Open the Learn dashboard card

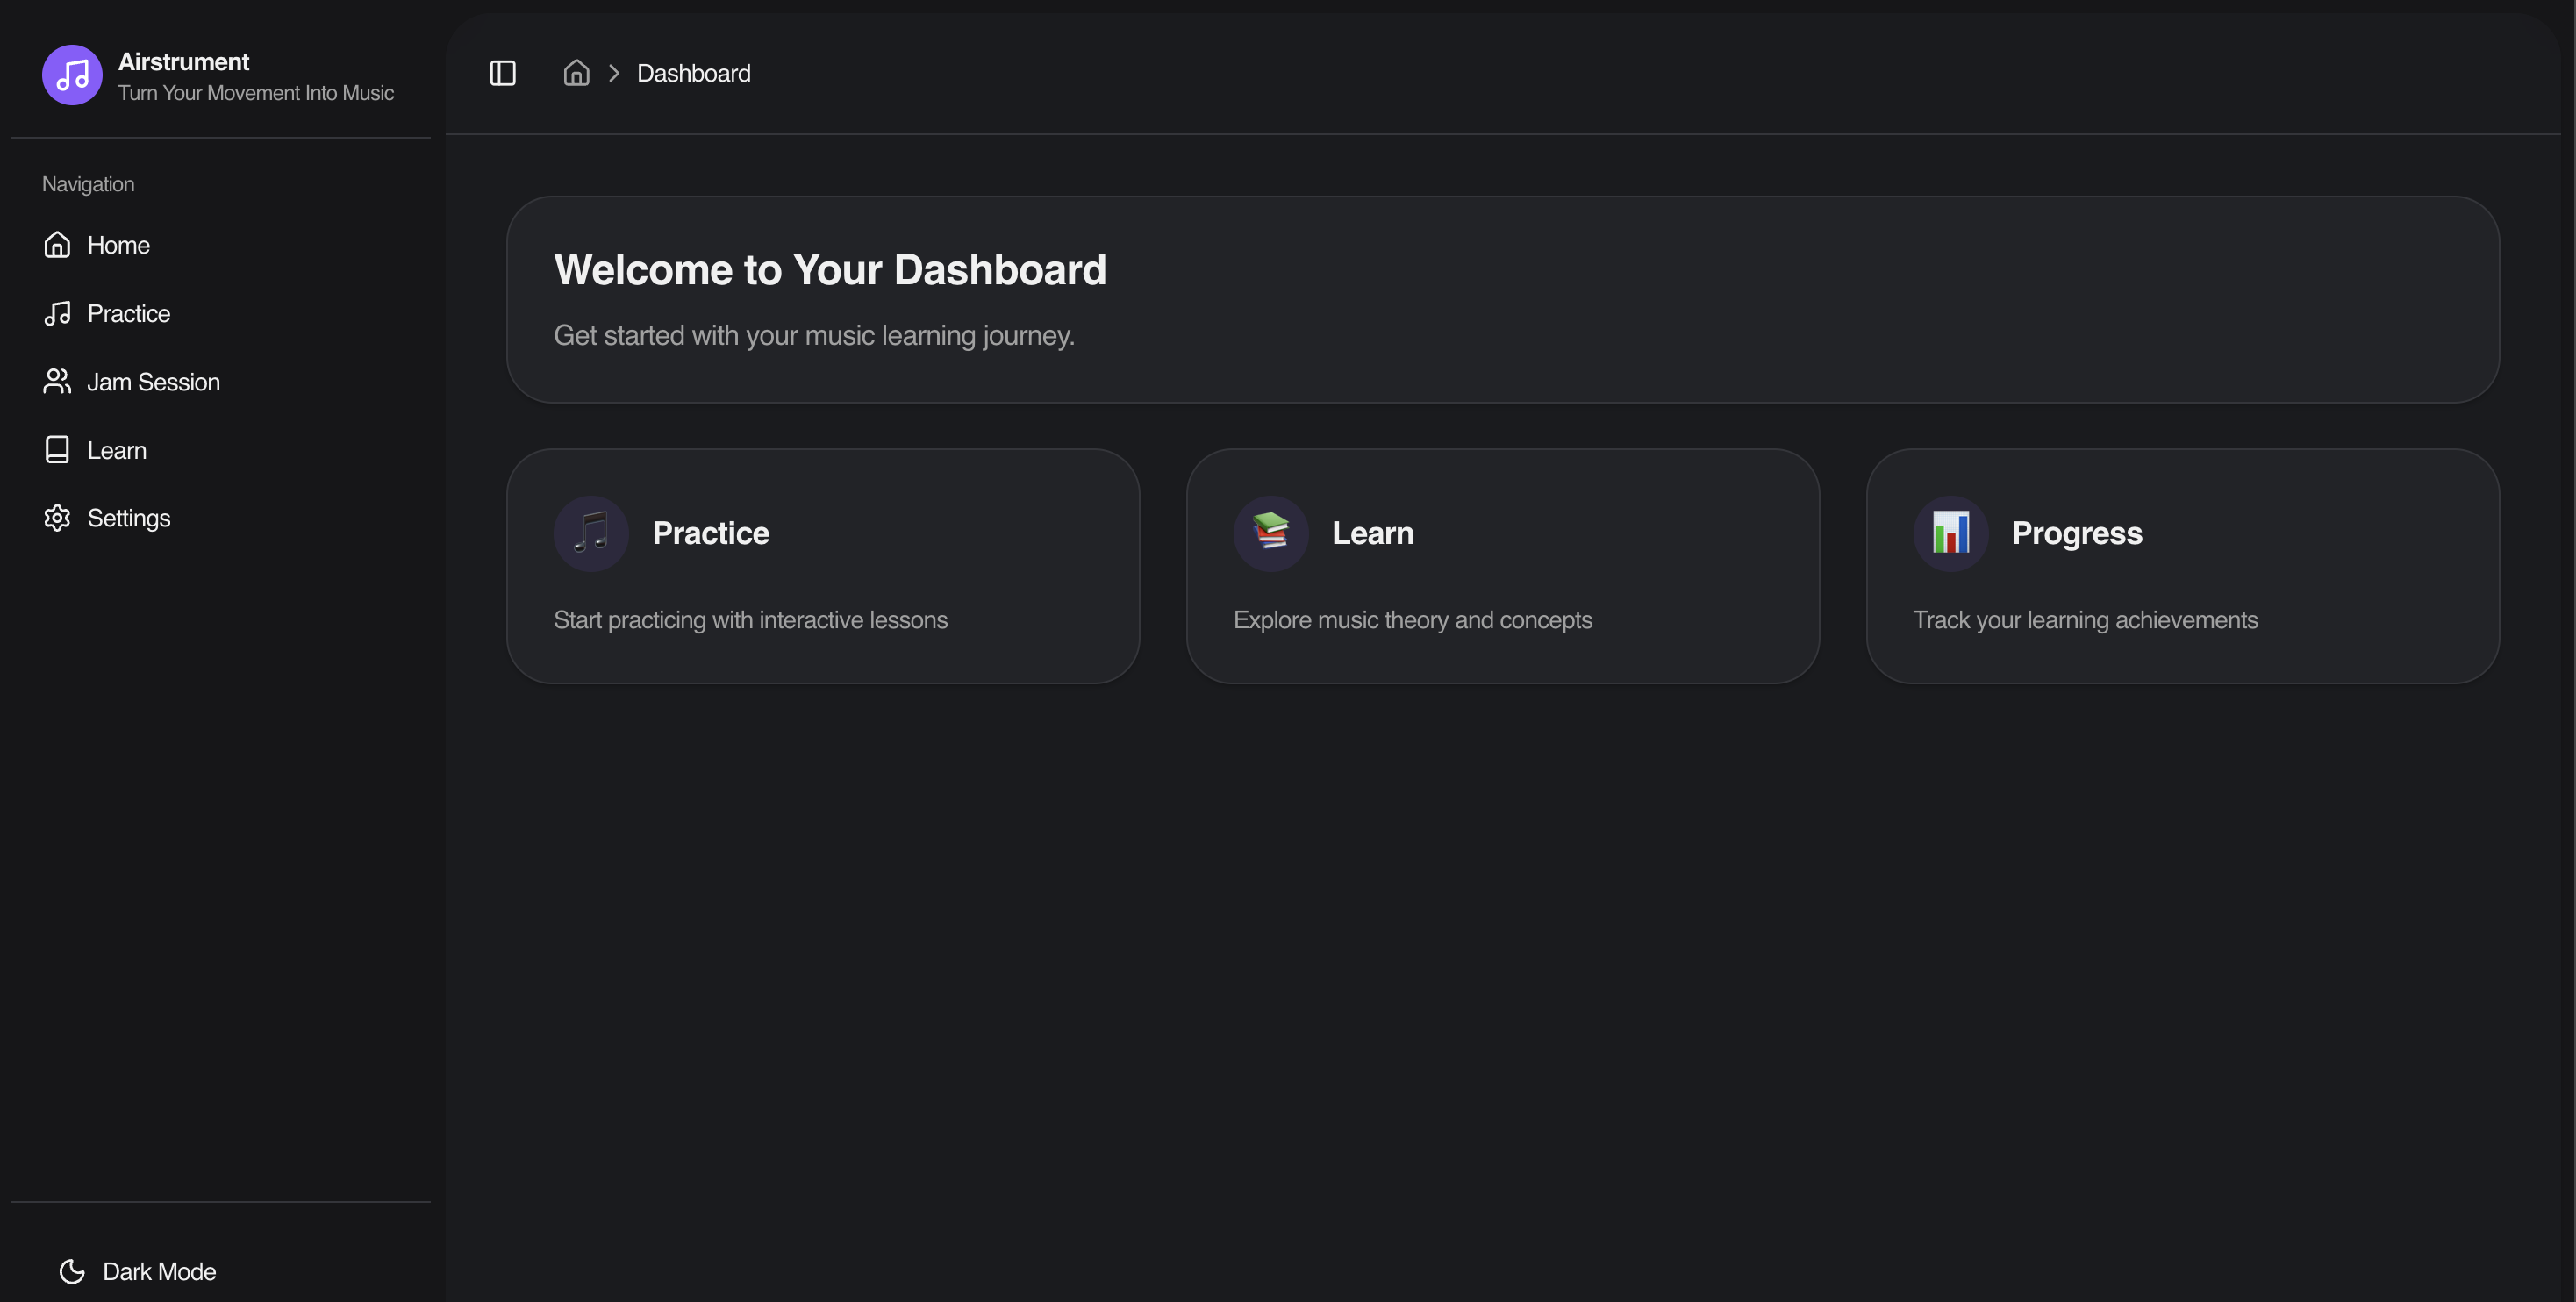[x=1502, y=566]
